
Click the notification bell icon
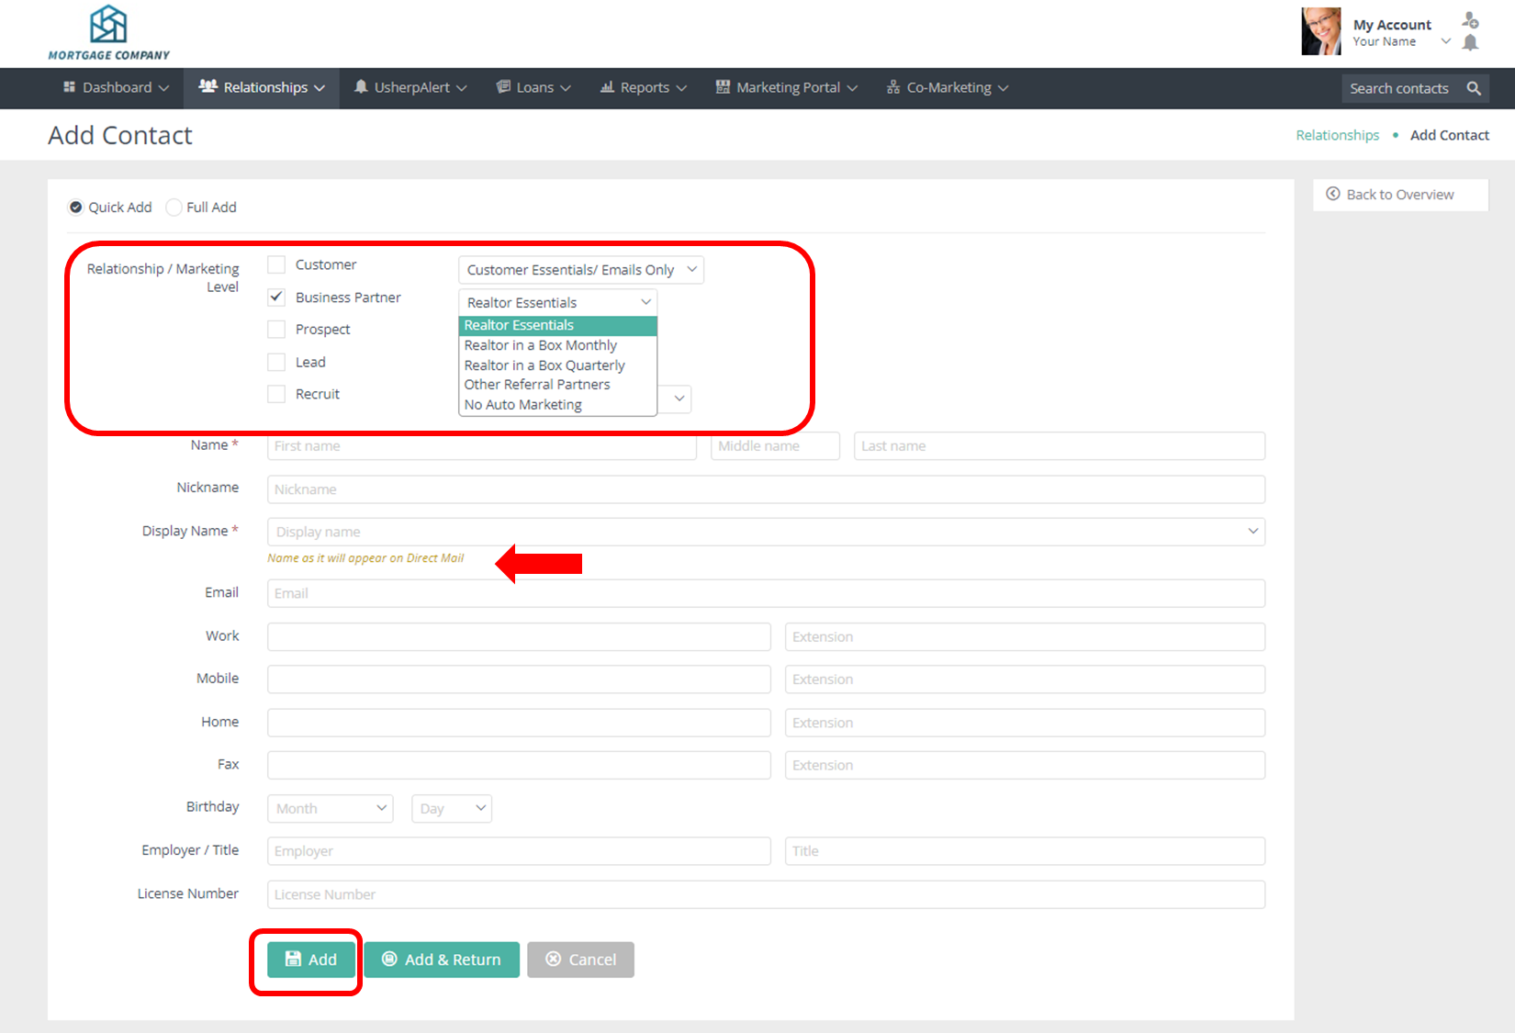point(1470,43)
